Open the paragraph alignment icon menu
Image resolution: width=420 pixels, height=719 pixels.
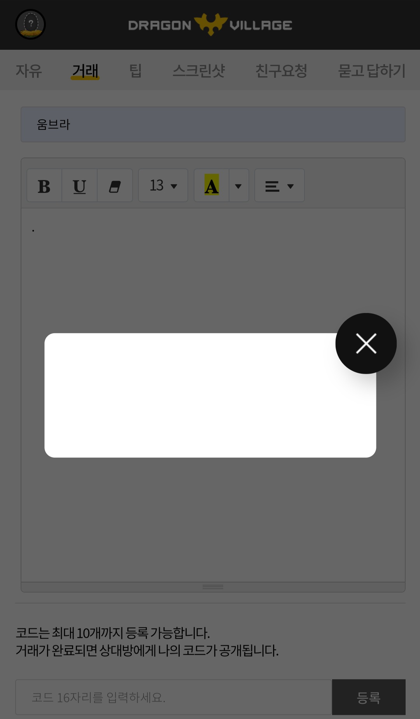pyautogui.click(x=280, y=185)
